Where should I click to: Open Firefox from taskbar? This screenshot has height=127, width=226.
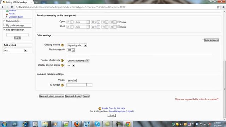(x=77, y=124)
